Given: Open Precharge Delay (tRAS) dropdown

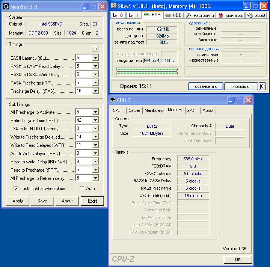Looking at the screenshot, I should pos(95,91).
